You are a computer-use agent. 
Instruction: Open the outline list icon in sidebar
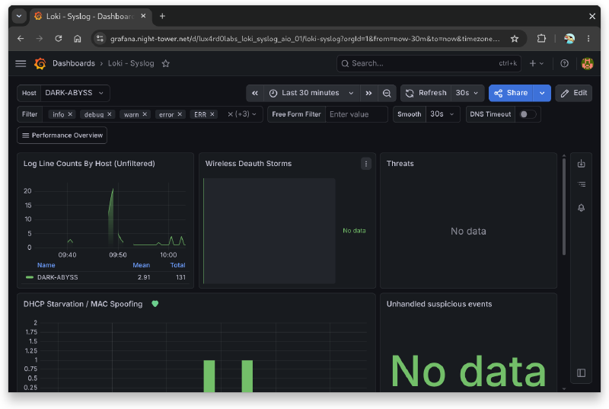[x=581, y=184]
